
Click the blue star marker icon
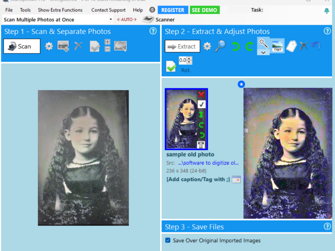click(241, 84)
